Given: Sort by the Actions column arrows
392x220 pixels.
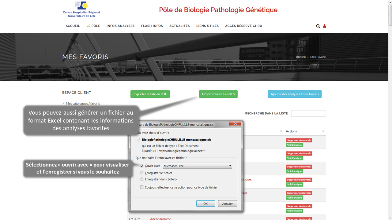Looking at the screenshot, I should 323,131.
